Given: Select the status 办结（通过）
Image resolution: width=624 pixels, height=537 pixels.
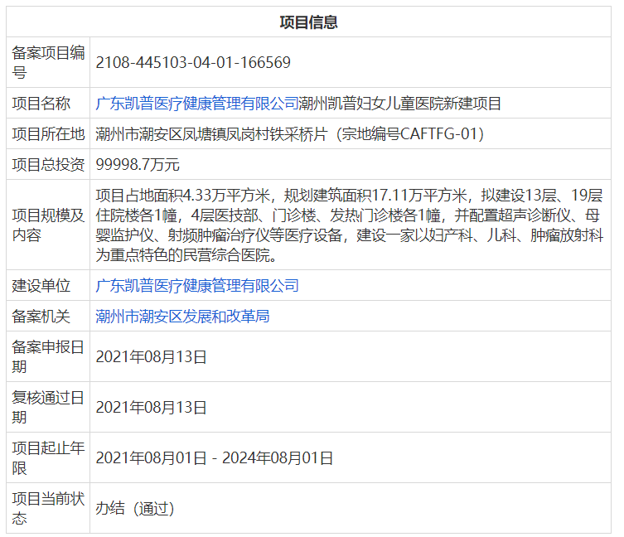Looking at the screenshot, I should (135, 508).
